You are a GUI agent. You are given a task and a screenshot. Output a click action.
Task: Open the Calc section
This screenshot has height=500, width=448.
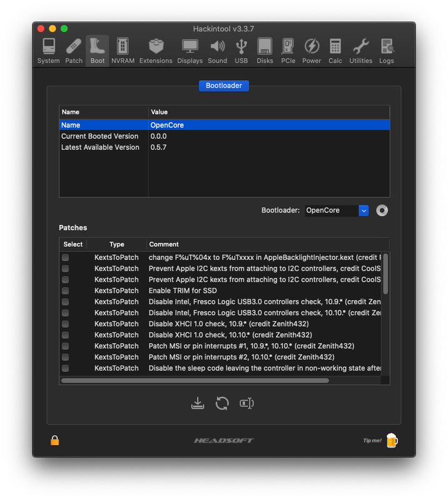(x=335, y=51)
